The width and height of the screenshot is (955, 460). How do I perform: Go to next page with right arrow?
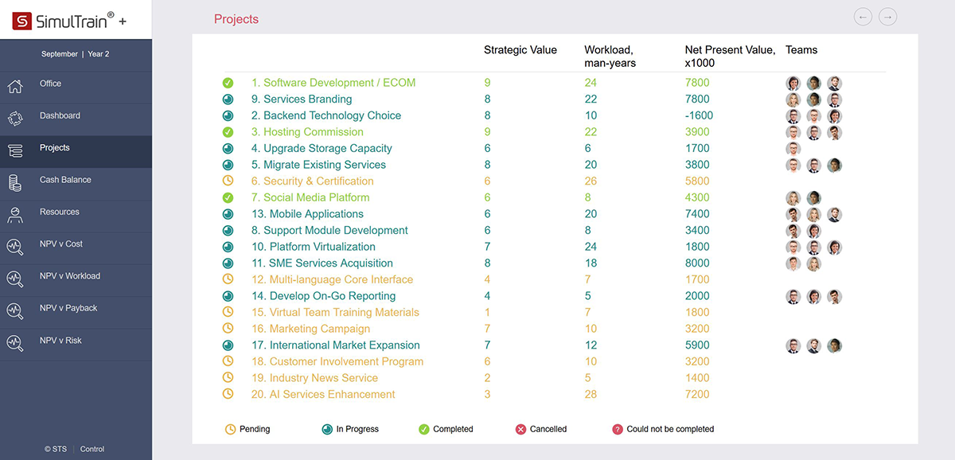coord(888,17)
